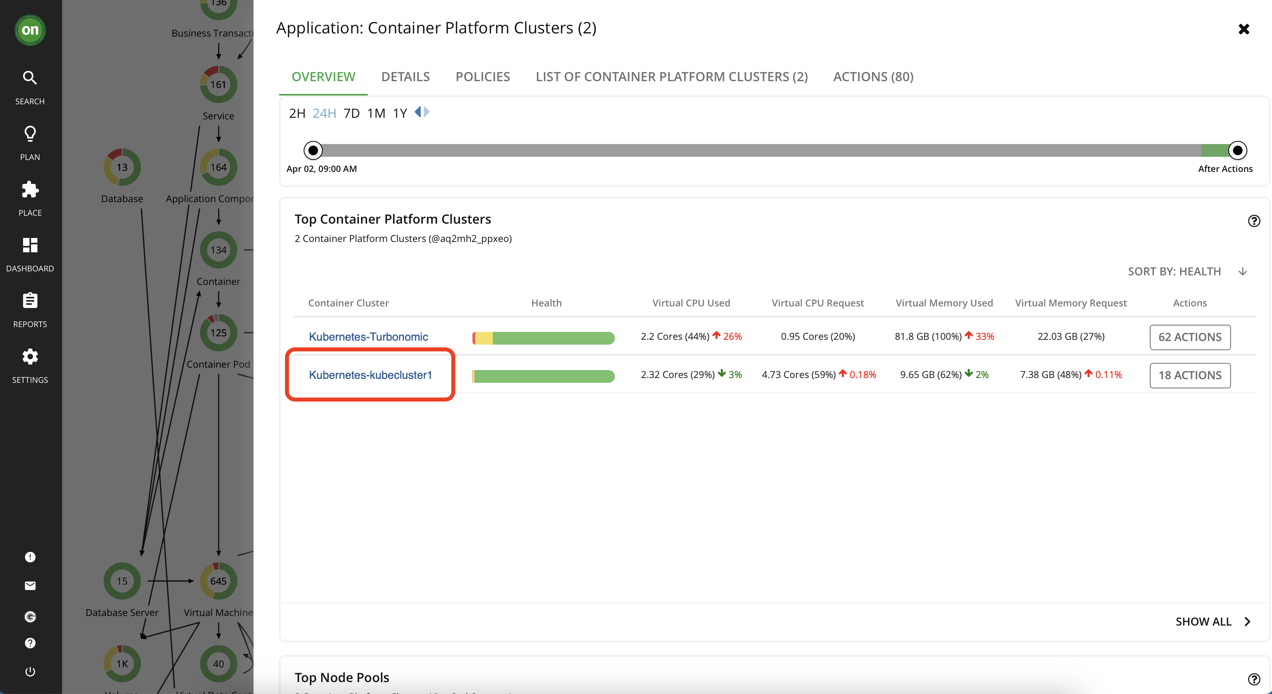
Task: Click the Container 134 supply chain node
Action: pyautogui.click(x=218, y=250)
